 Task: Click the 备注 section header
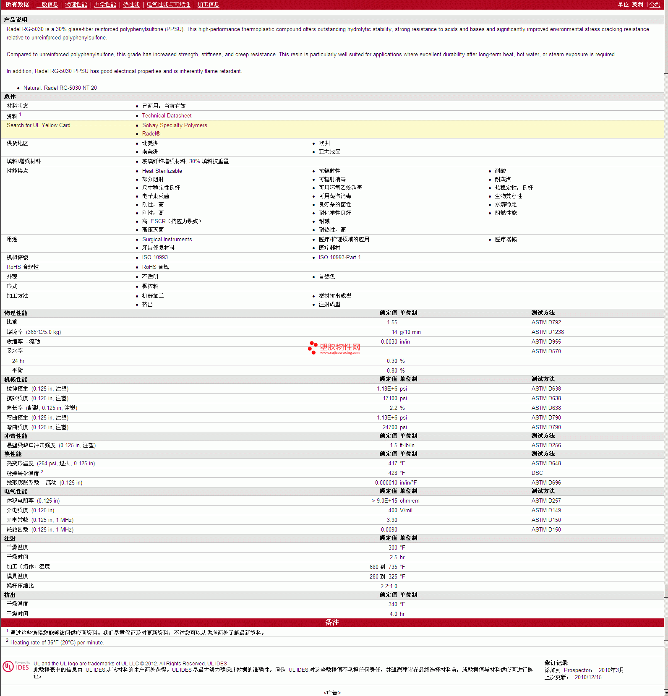click(332, 622)
